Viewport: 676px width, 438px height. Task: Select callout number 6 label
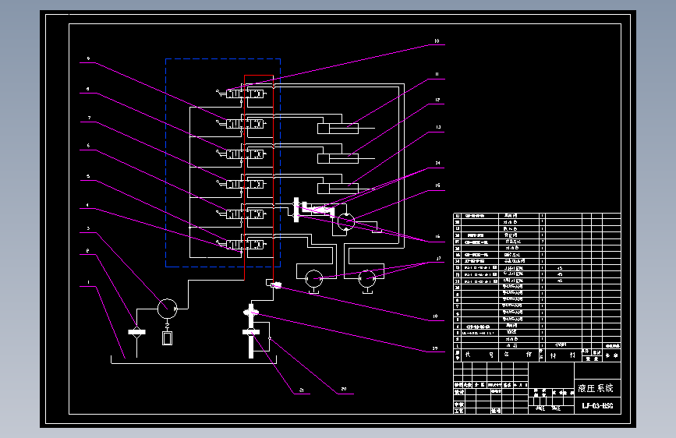coord(88,145)
